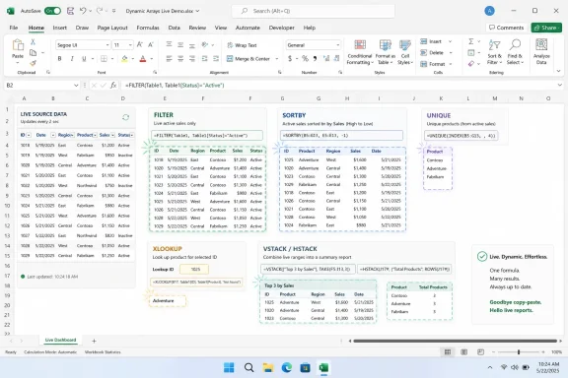
Task: Click the Insert cells button
Action: click(x=431, y=41)
